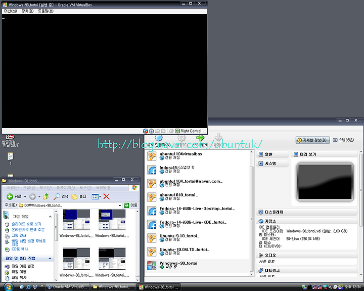The width and height of the screenshot is (364, 291).
Task: Click the red X Delete icon in Explorer
Action: [x=106, y=197]
